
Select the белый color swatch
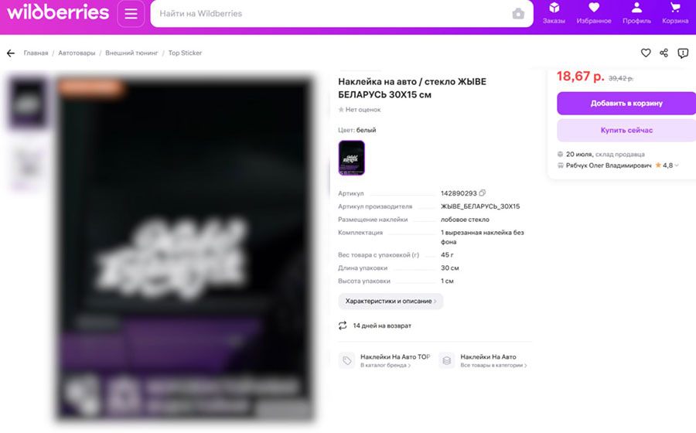click(x=352, y=158)
